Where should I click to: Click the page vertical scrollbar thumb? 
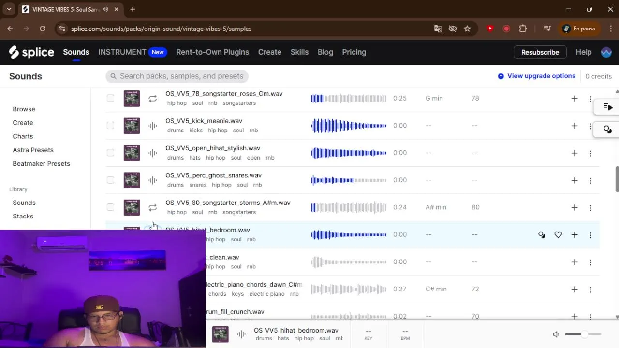click(617, 179)
